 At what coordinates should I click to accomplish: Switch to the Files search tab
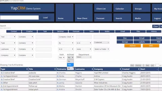(138, 31)
